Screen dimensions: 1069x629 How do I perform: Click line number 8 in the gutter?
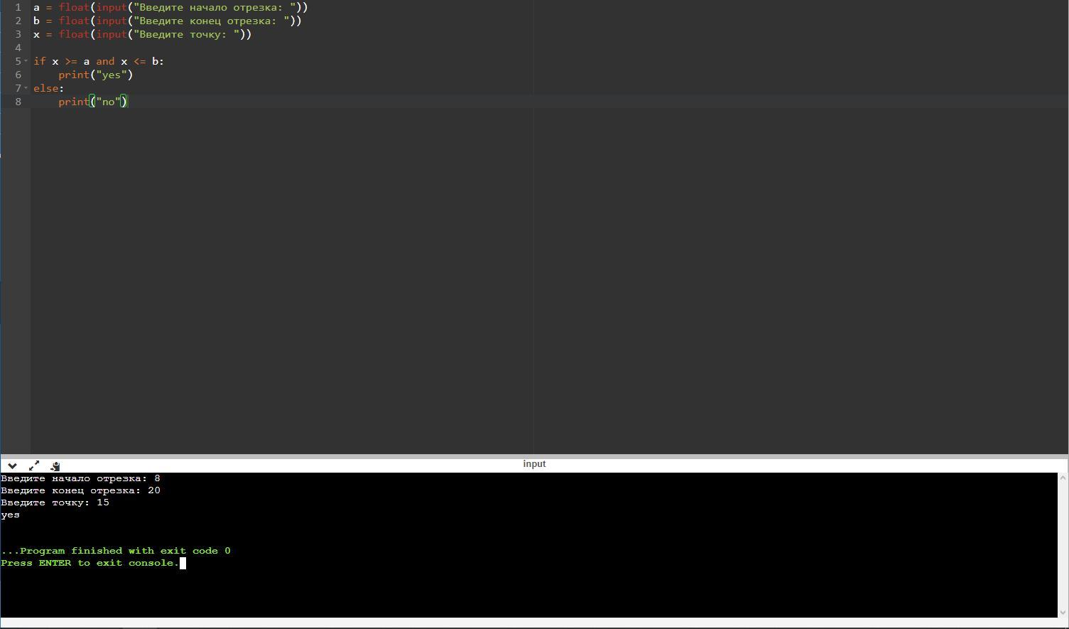click(18, 102)
